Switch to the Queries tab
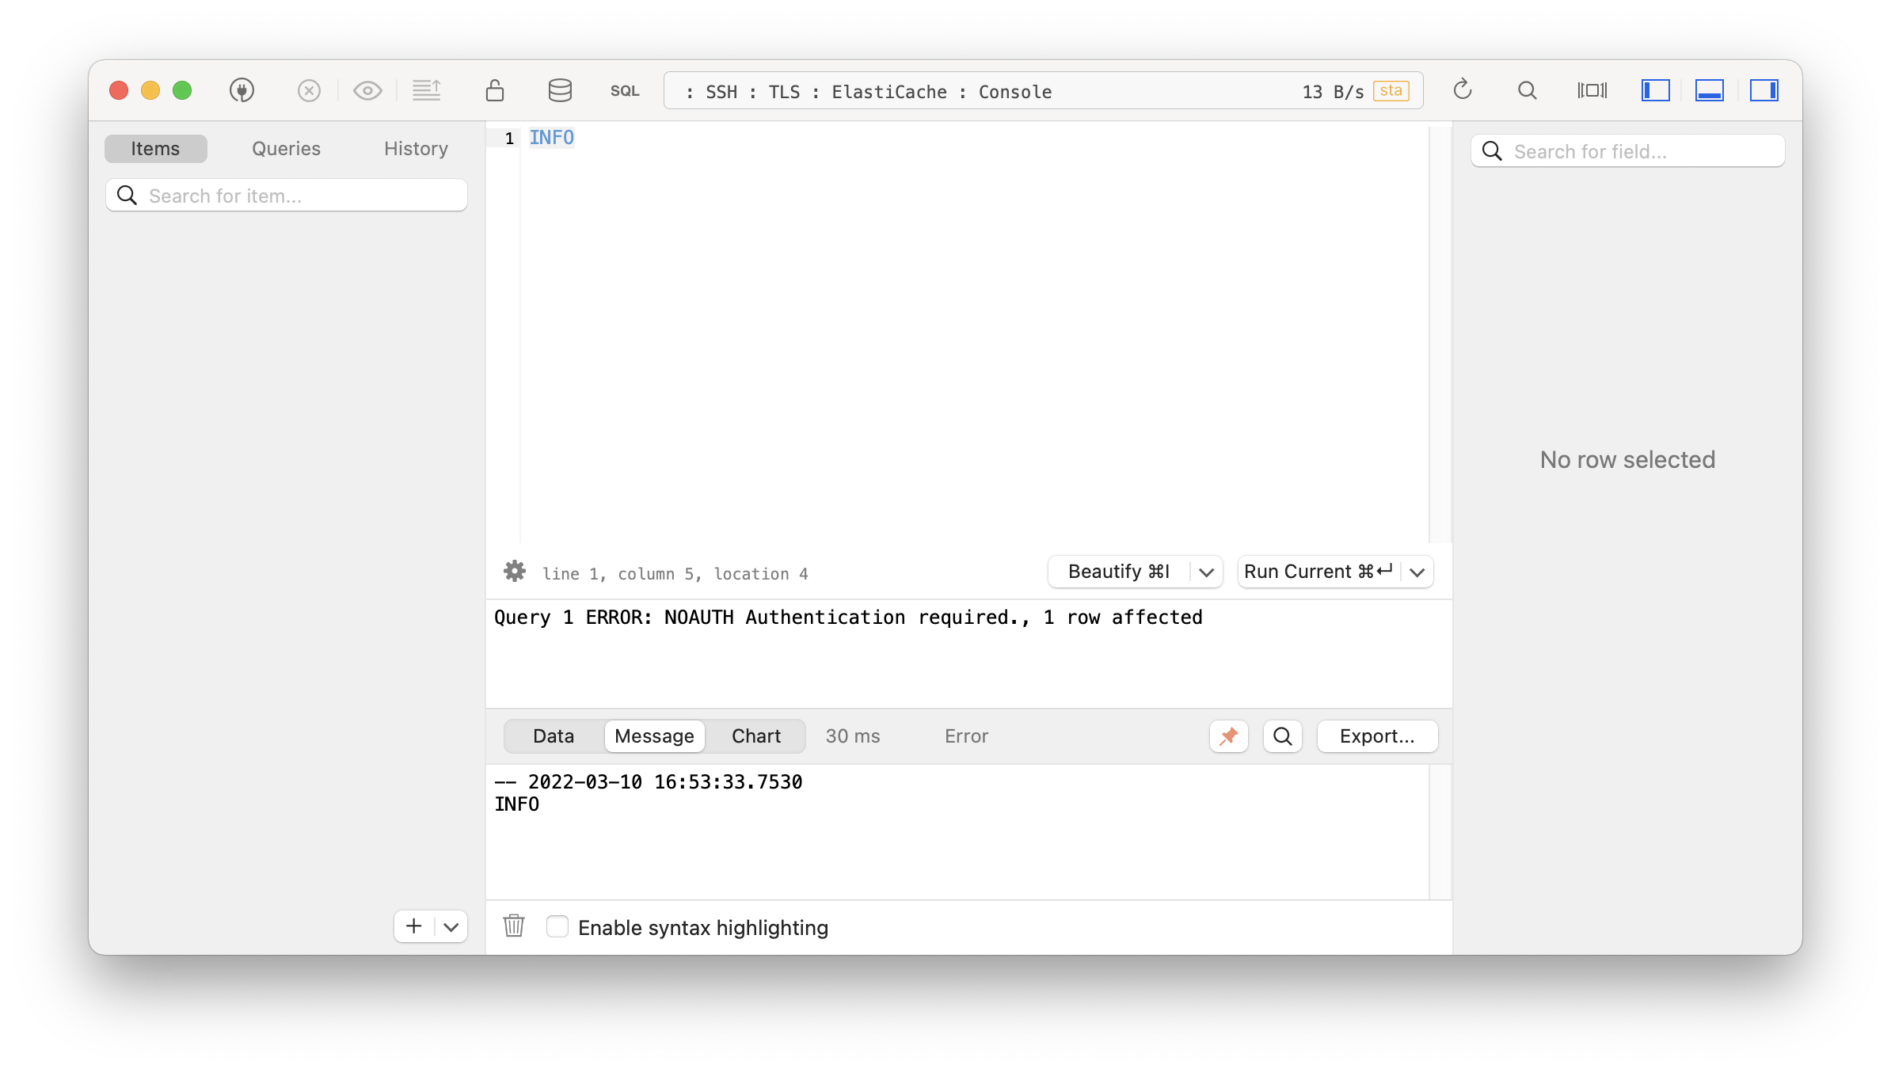Viewport: 1891px width, 1072px height. [x=285, y=148]
